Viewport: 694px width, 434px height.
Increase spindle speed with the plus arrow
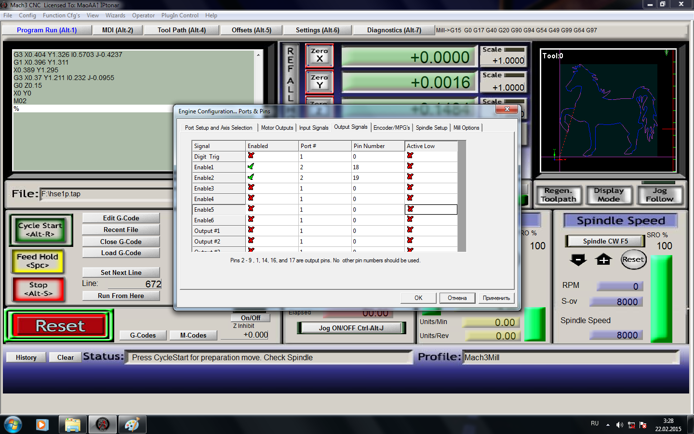tap(603, 260)
